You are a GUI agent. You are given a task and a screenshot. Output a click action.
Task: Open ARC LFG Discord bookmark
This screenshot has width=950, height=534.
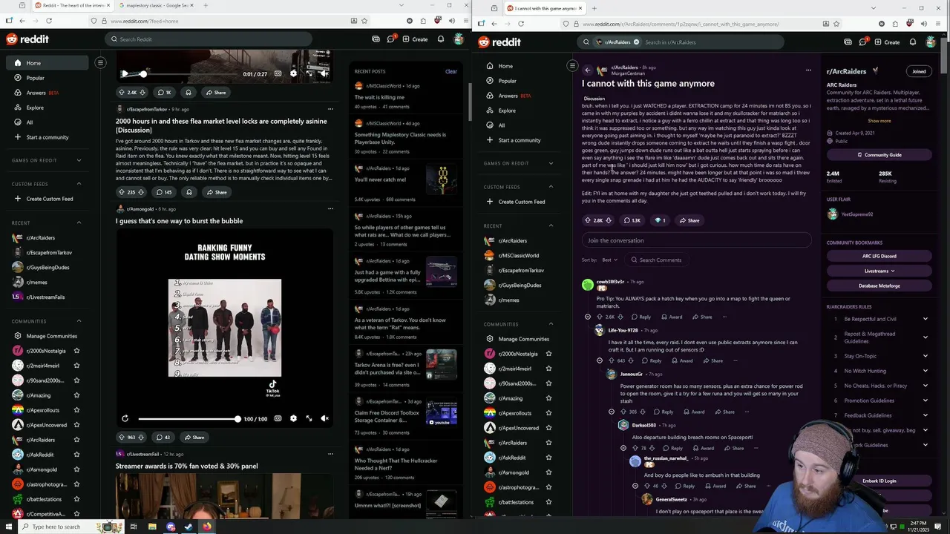click(x=879, y=256)
